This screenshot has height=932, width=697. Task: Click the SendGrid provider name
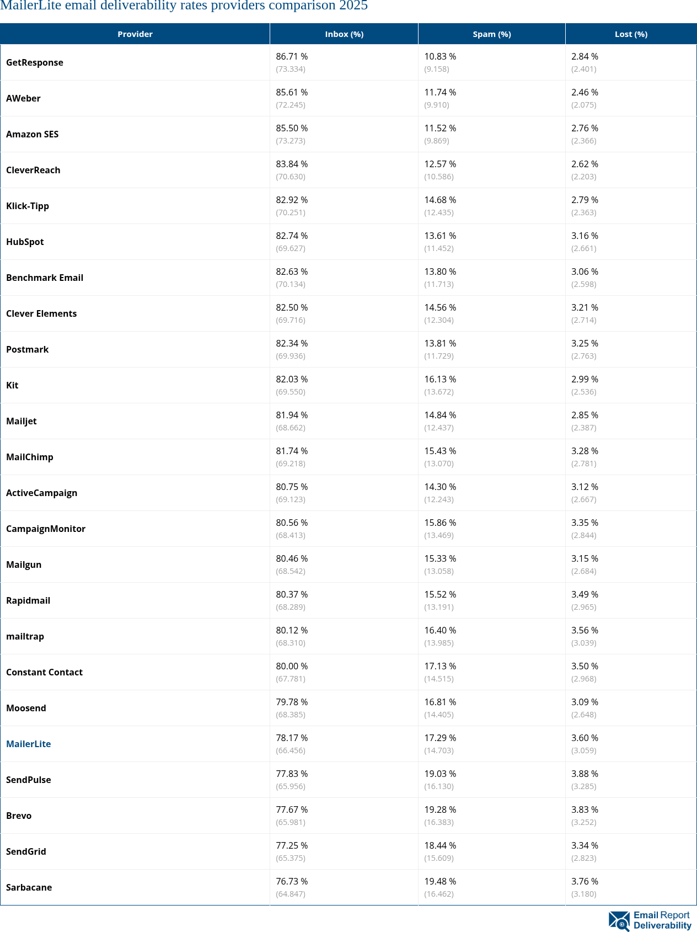pos(26,851)
